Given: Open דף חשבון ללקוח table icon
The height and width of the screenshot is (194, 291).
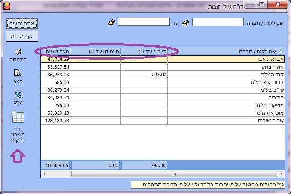Looking at the screenshot, I should [x=18, y=117].
